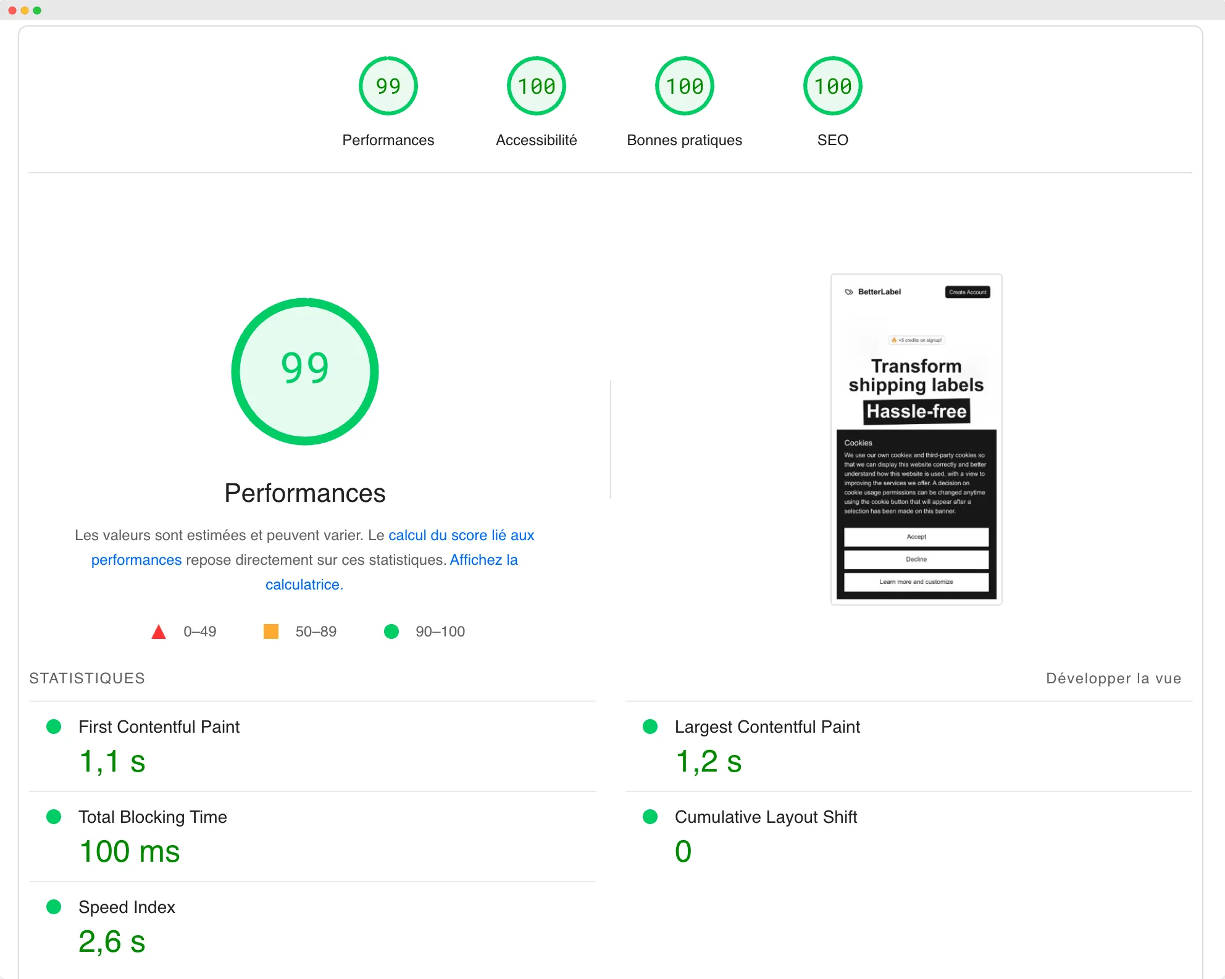Toggle the Cumulative Layout Shift status dot
The width and height of the screenshot is (1225, 979).
pyautogui.click(x=650, y=817)
